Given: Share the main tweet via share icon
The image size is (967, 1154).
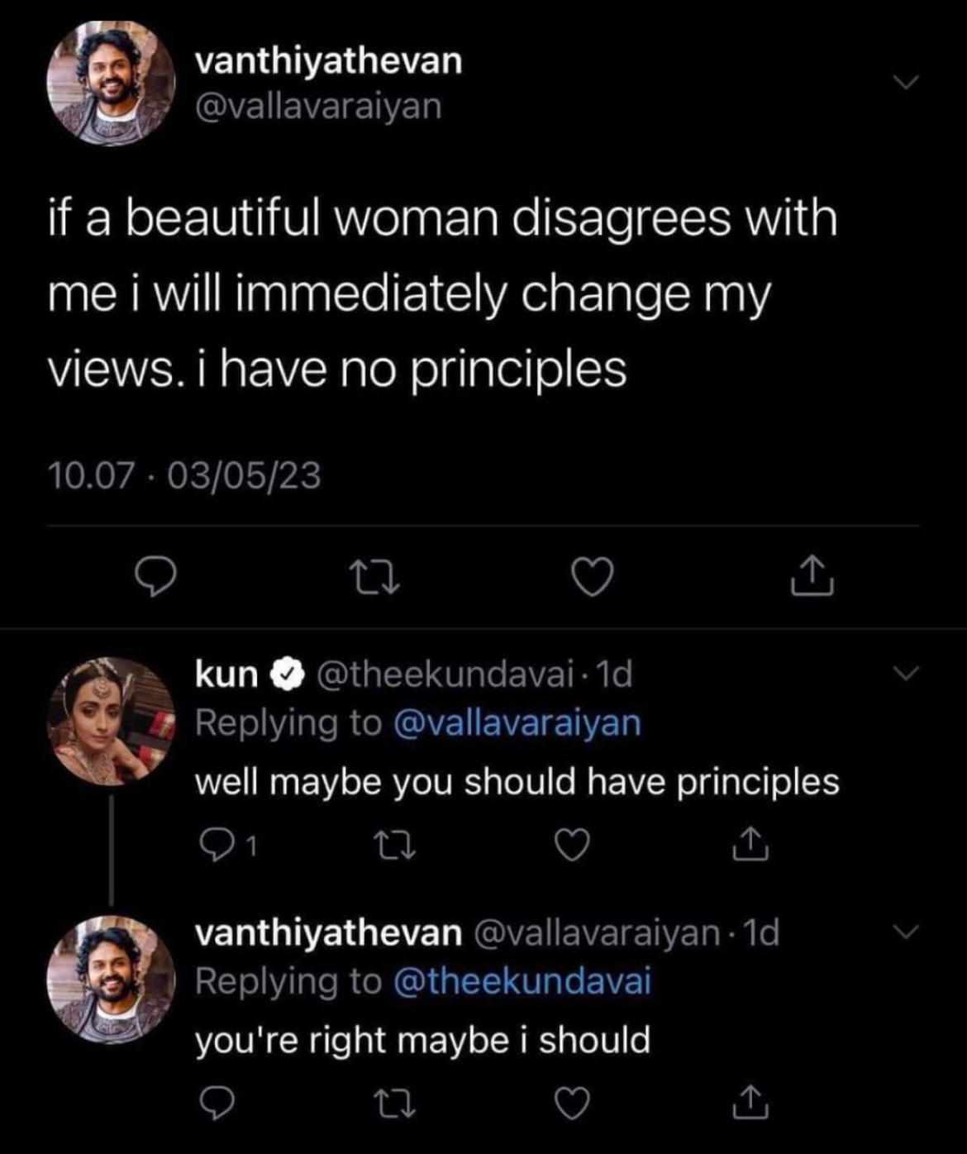Looking at the screenshot, I should pyautogui.click(x=811, y=576).
